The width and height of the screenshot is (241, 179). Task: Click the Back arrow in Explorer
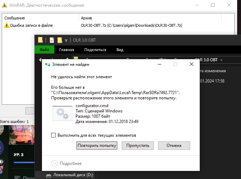point(41,60)
